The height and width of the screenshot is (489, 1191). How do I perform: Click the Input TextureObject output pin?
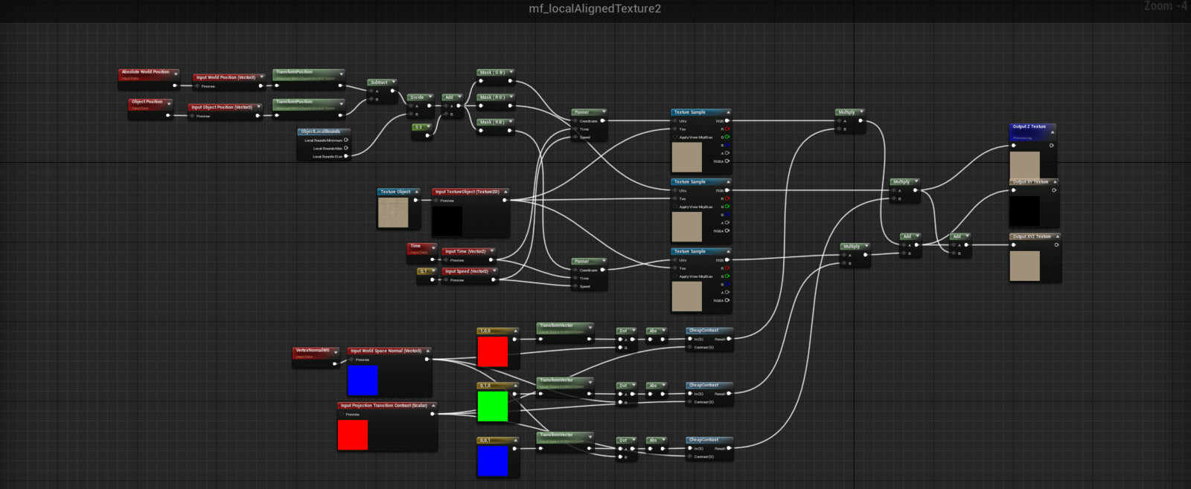coord(505,200)
